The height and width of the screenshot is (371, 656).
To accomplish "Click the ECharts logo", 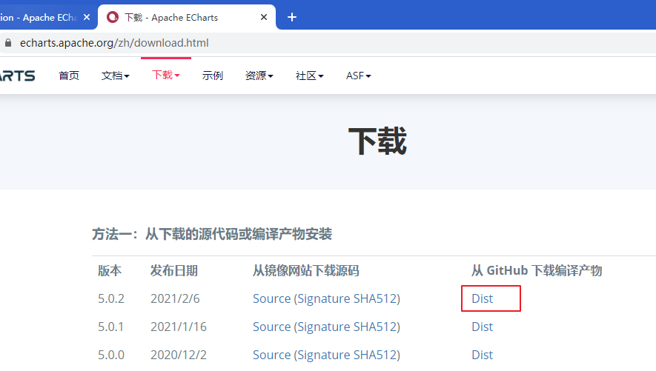I will (x=18, y=76).
